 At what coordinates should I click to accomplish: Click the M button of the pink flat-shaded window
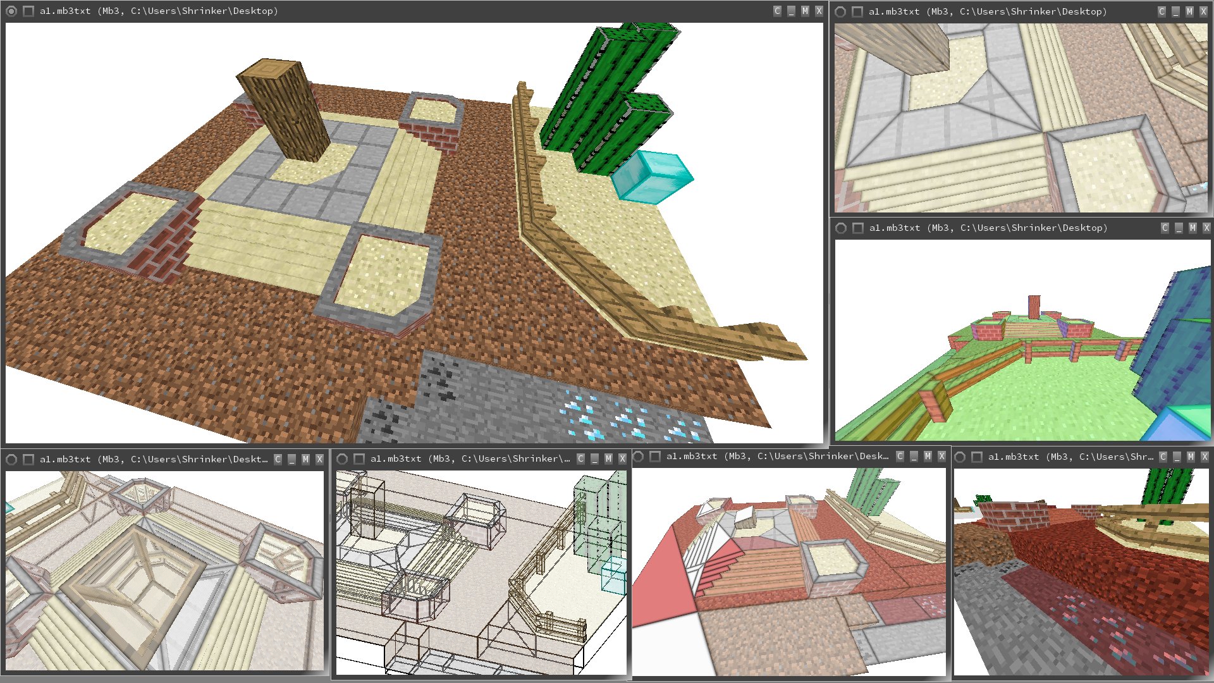(x=928, y=457)
